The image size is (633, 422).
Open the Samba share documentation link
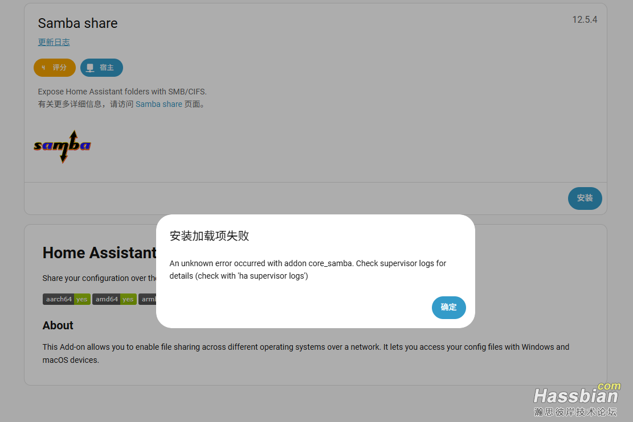click(x=159, y=104)
